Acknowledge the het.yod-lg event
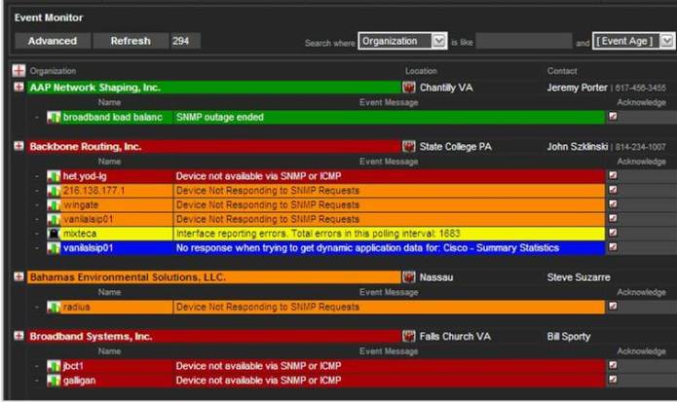The image size is (677, 402). coord(613,175)
